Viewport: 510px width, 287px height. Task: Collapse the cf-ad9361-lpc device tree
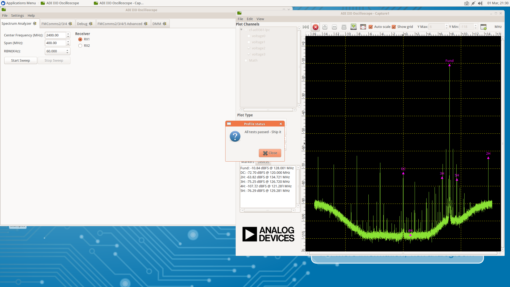coord(241,30)
